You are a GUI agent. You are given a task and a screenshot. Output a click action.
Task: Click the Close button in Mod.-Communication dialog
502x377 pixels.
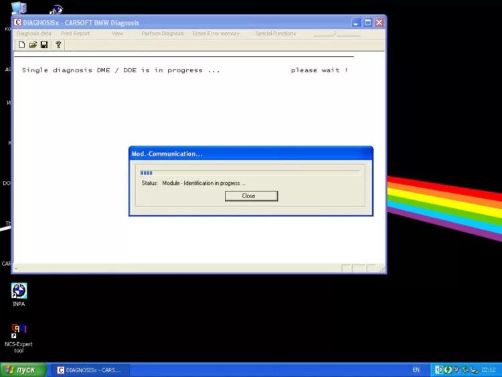pos(251,196)
